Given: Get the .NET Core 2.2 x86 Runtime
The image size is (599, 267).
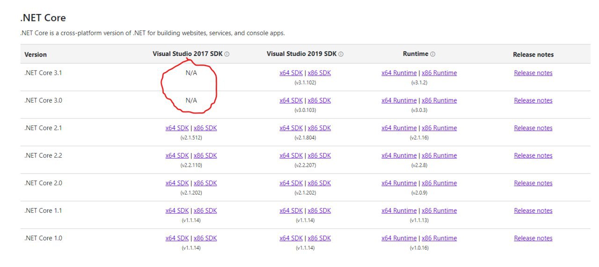Looking at the screenshot, I should [439, 155].
